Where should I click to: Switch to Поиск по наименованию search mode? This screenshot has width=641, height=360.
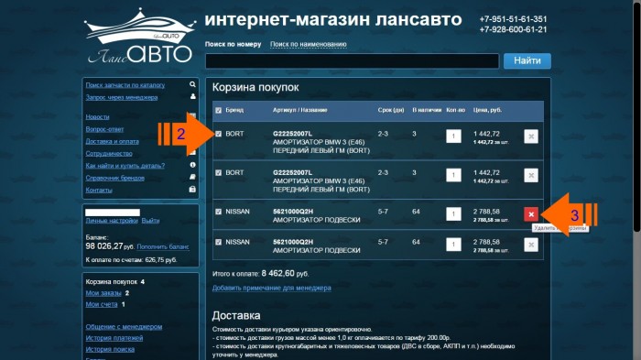pyautogui.click(x=309, y=44)
